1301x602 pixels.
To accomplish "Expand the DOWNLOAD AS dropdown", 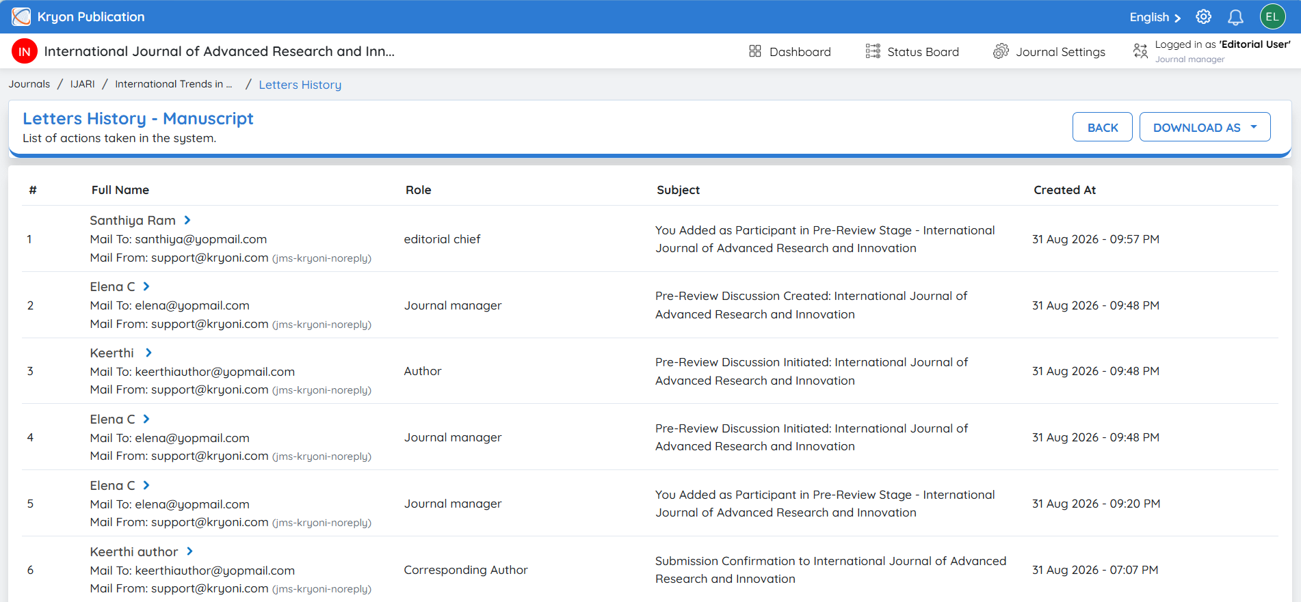I will [x=1205, y=127].
